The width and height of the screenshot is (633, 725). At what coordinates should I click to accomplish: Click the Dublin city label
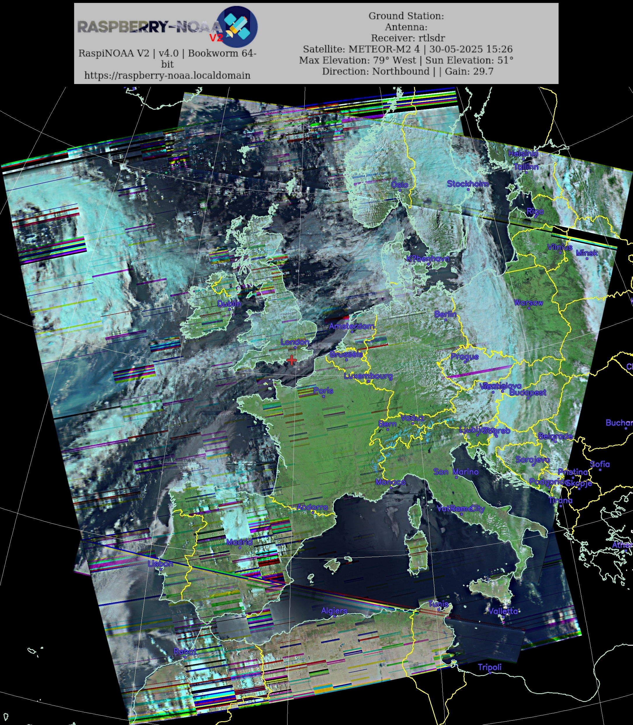pyautogui.click(x=229, y=304)
